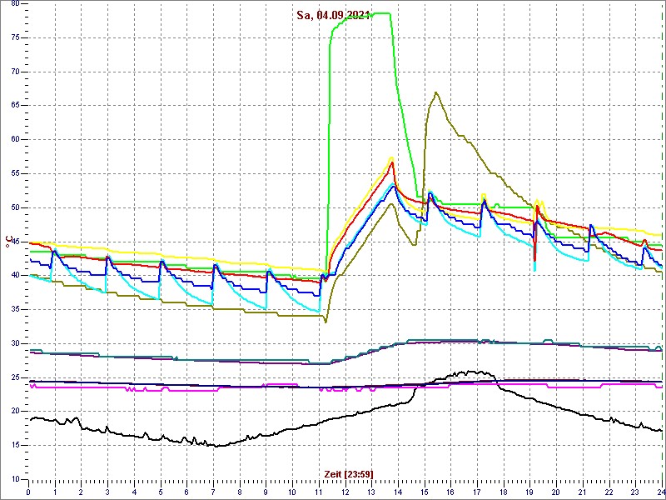Pick hour 22 on the time axis

point(609,492)
